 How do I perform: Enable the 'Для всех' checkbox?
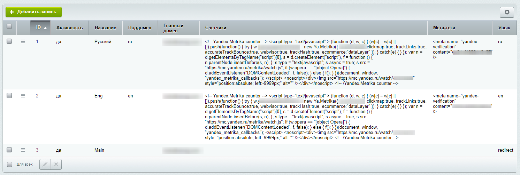point(10,164)
